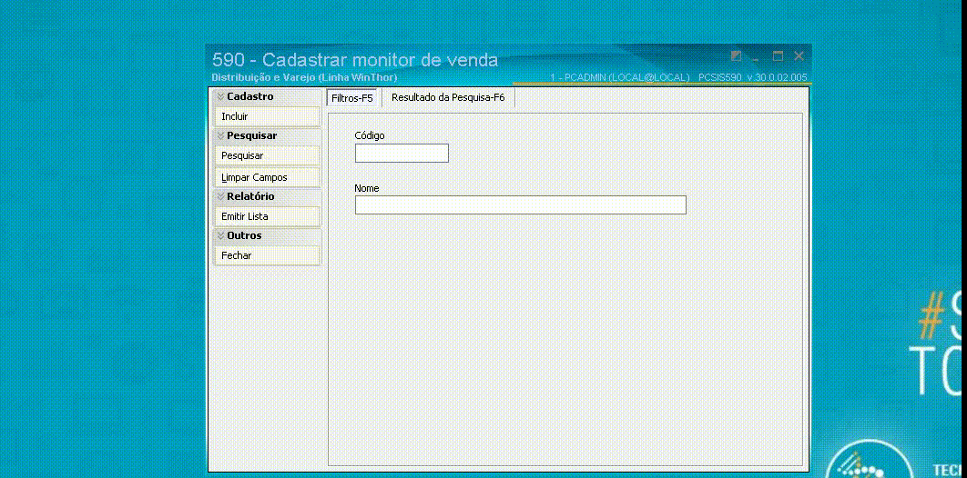
Task: Collapse the Pesquisar section header
Action: pyautogui.click(x=267, y=135)
